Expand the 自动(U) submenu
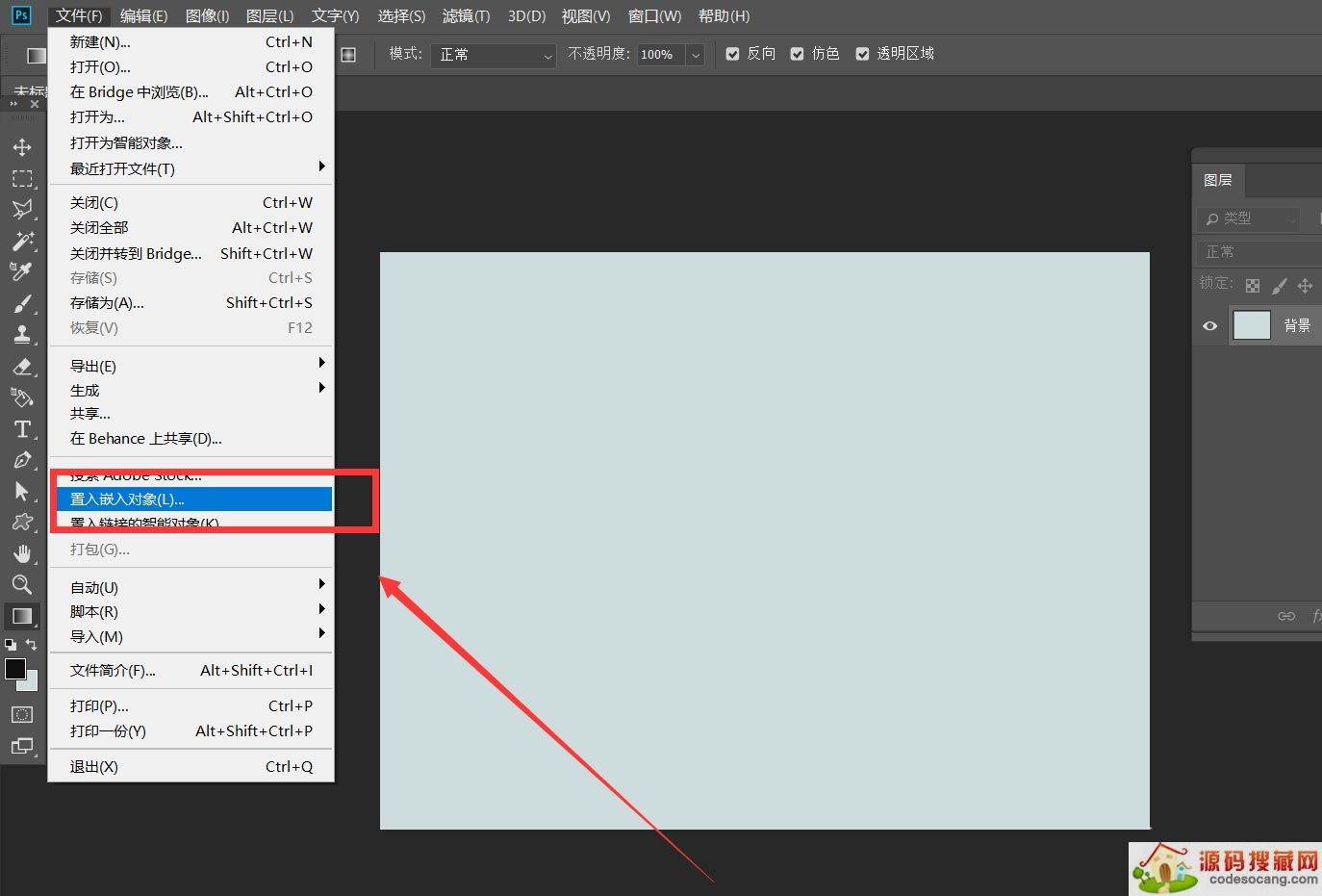Screen dimensions: 1322x896 pyautogui.click(x=191, y=587)
